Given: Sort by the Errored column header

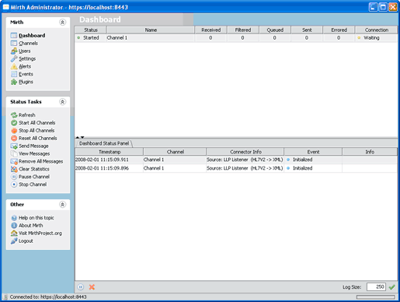Looking at the screenshot, I should click(339, 30).
